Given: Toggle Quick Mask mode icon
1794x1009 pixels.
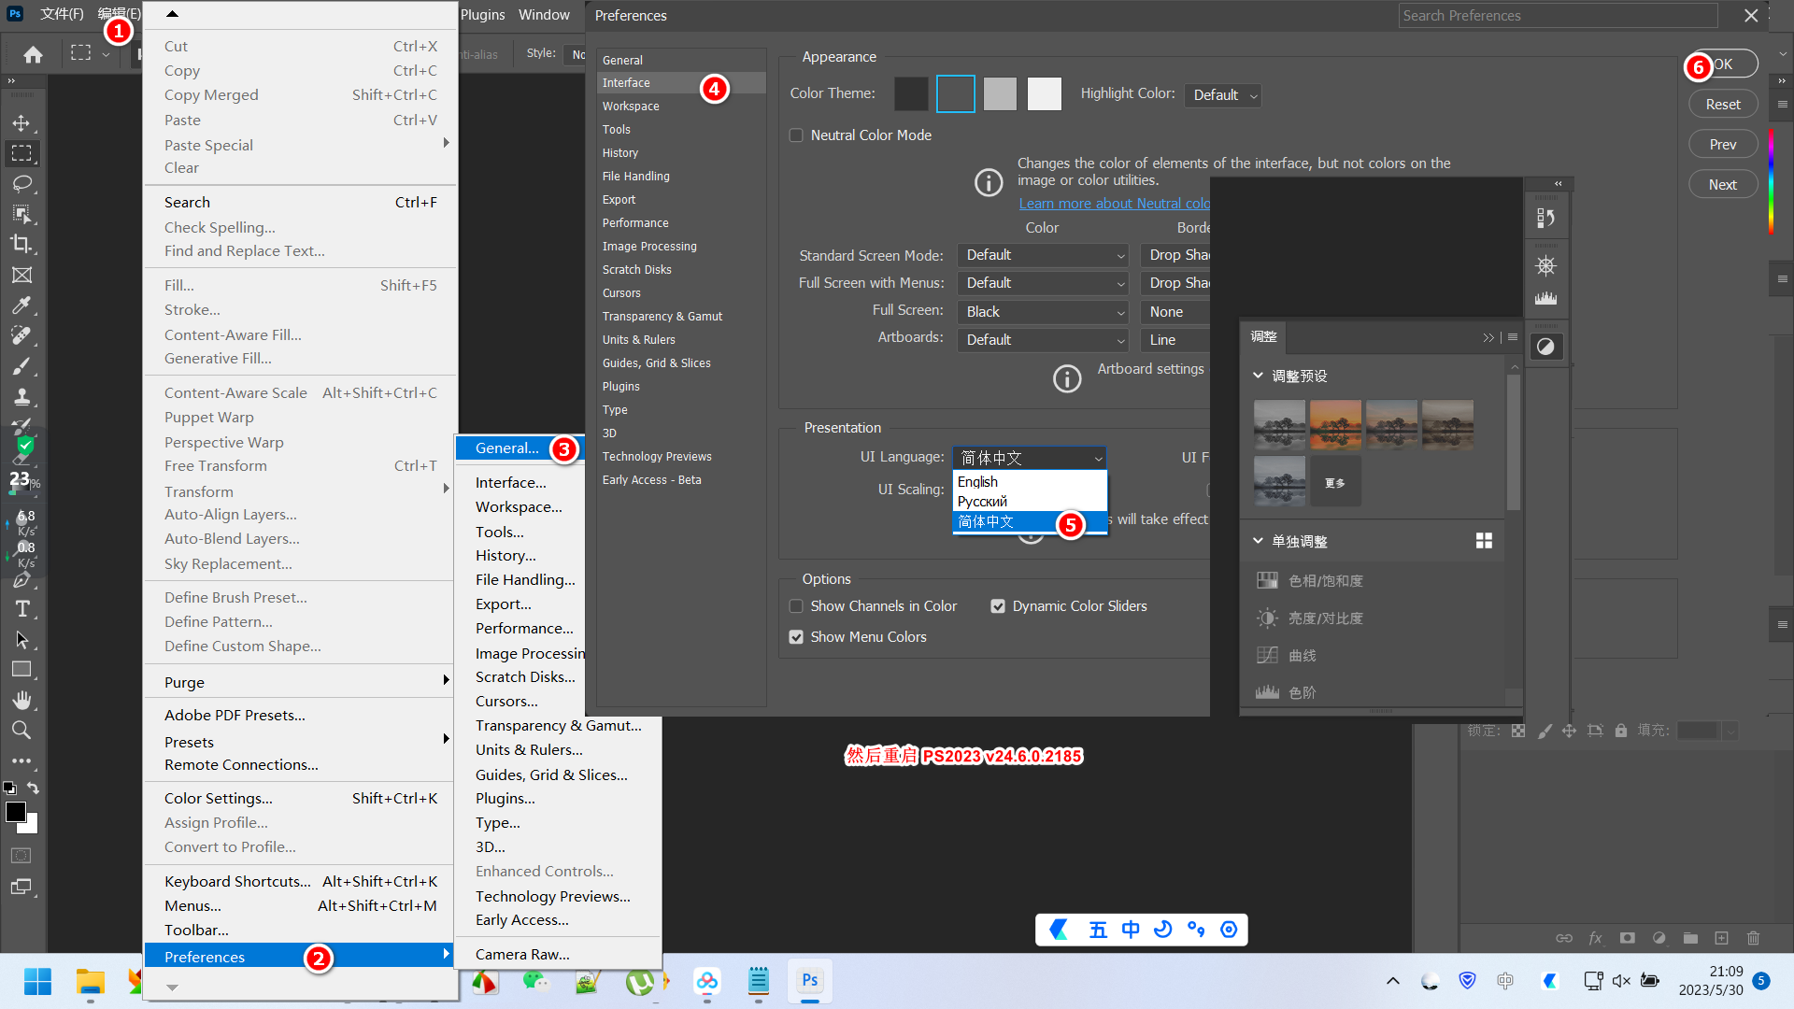Looking at the screenshot, I should pyautogui.click(x=21, y=856).
